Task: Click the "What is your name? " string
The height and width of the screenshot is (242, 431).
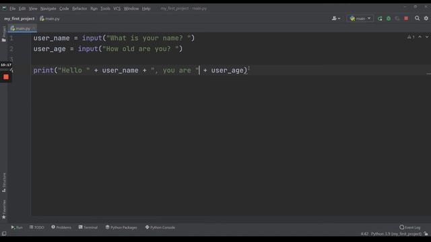Action: pos(148,38)
